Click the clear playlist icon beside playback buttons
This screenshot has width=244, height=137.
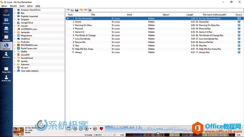click(68, 129)
